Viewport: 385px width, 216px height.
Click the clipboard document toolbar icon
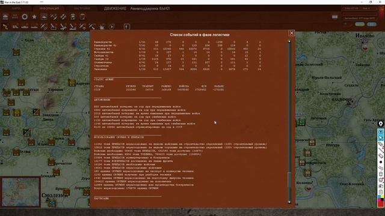(82, 17)
